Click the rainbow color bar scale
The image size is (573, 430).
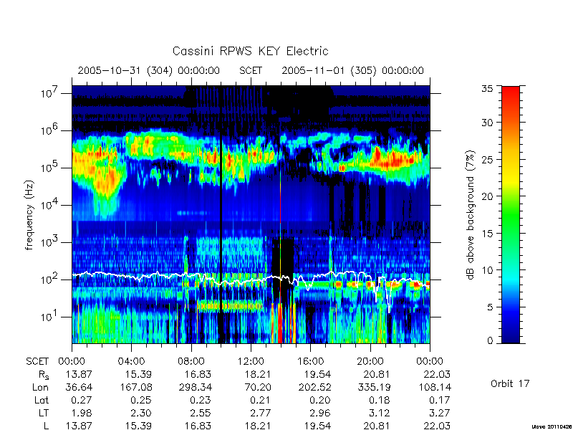(x=511, y=214)
